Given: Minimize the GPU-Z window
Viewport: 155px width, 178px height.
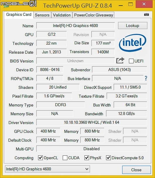Looking at the screenshot, I should click(121, 5).
